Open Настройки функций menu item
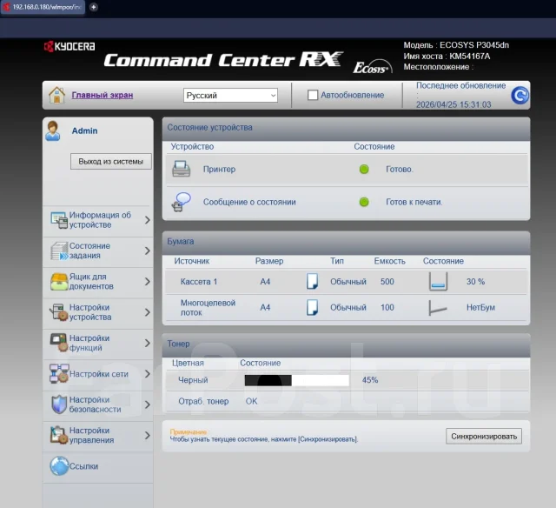Image resolution: width=556 pixels, height=508 pixels. point(98,343)
